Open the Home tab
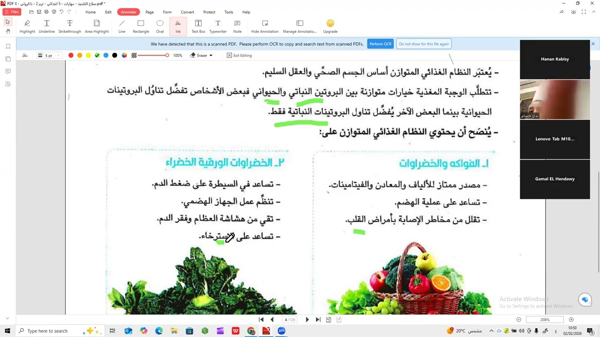Image resolution: width=600 pixels, height=337 pixels. (90, 12)
